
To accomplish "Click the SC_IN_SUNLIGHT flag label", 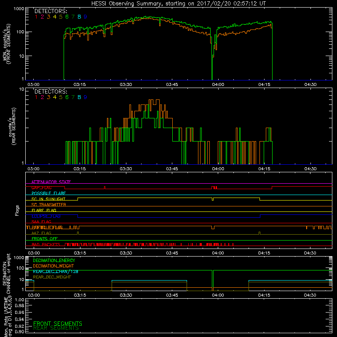I will [x=48, y=199].
